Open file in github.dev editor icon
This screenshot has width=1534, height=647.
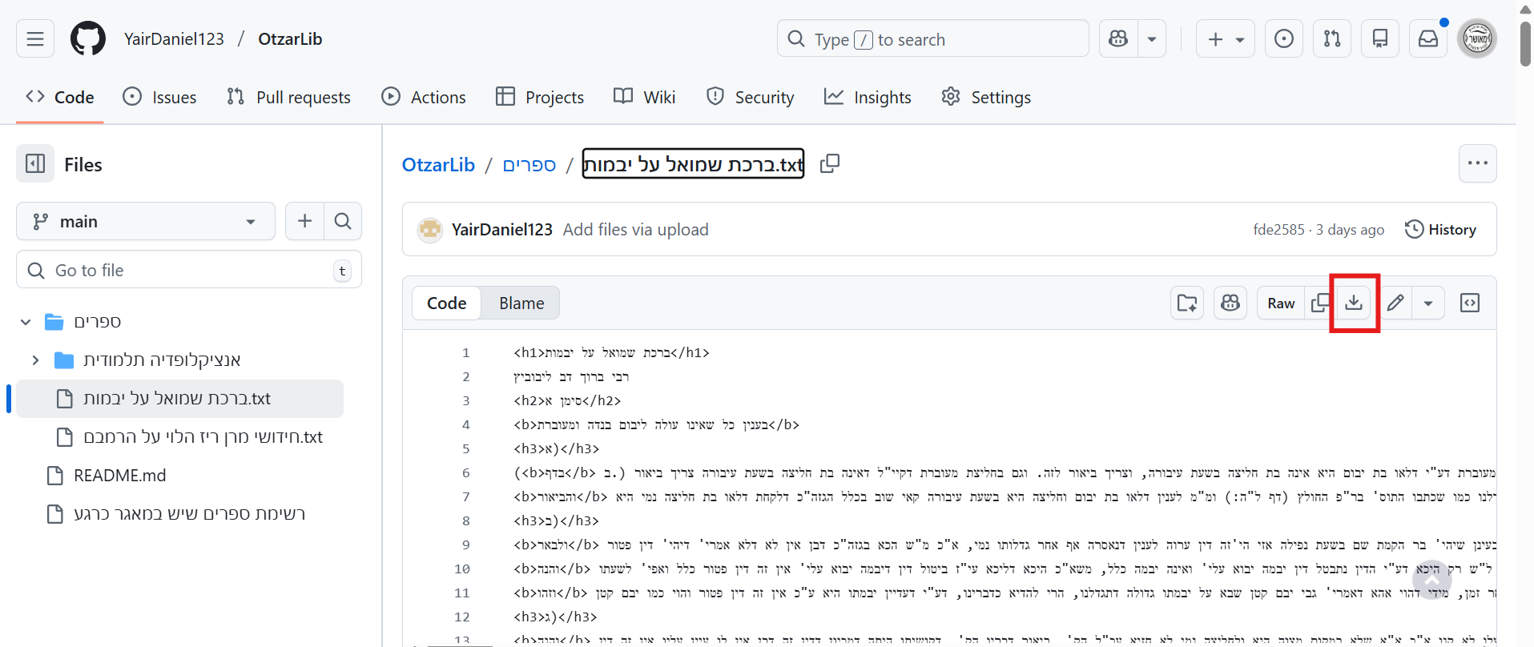point(1187,303)
